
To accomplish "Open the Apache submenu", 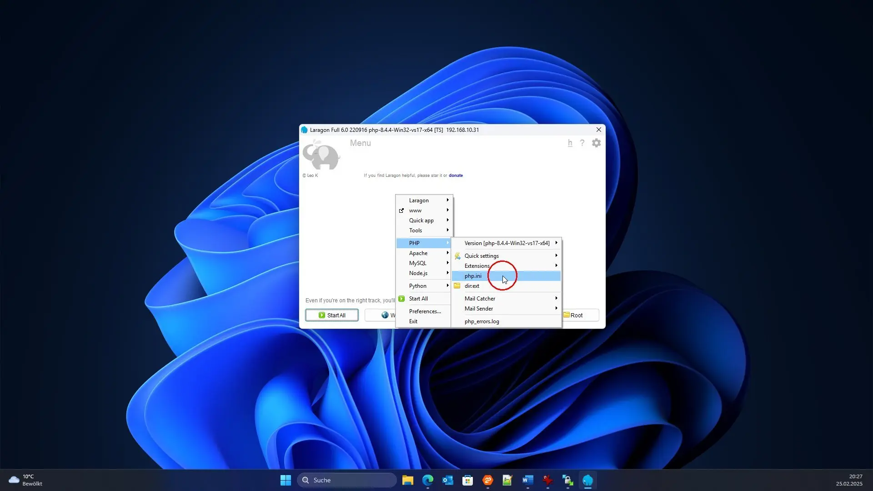I will [424, 253].
